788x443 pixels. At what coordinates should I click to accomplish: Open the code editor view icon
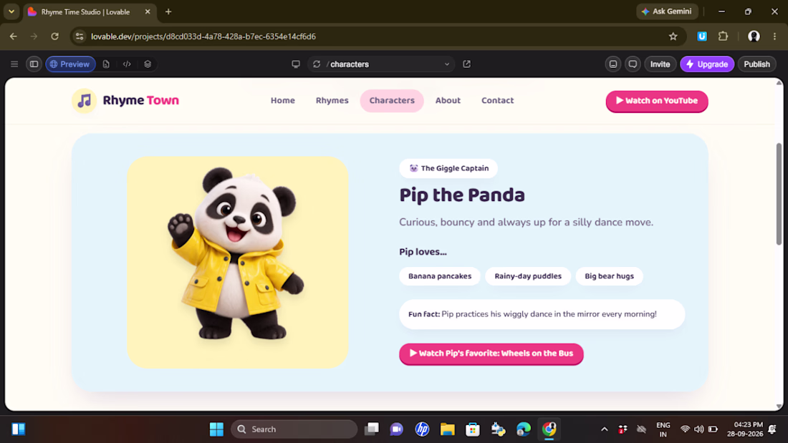(127, 64)
